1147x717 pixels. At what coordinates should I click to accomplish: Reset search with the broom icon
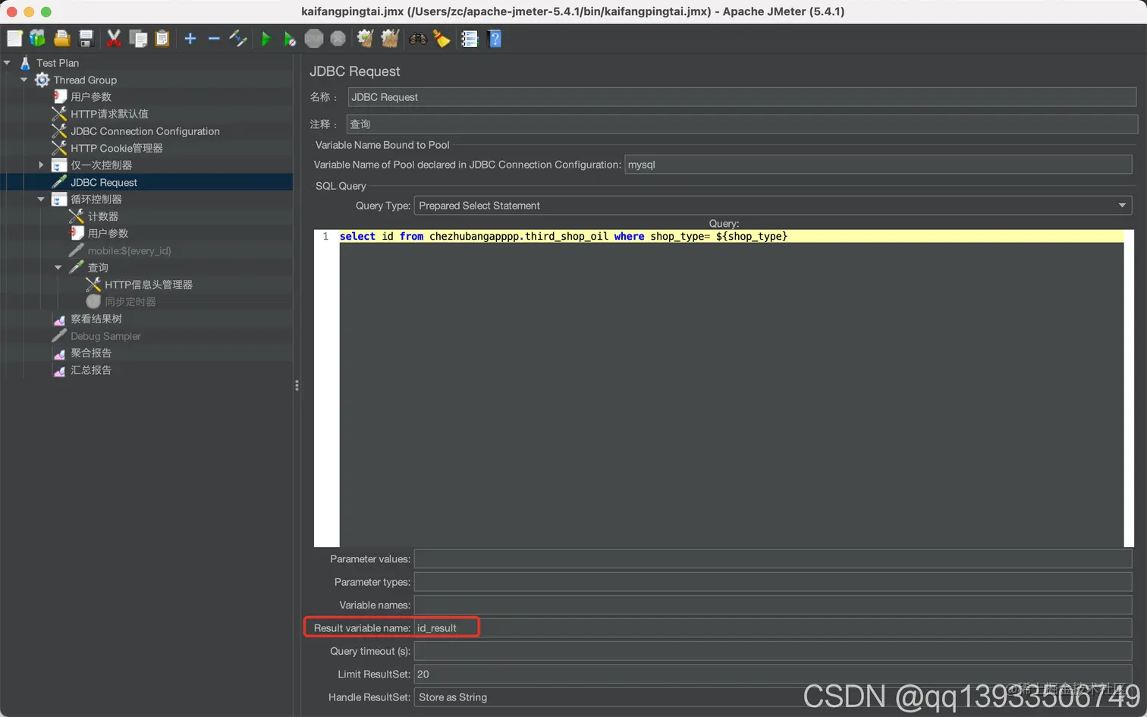[442, 39]
